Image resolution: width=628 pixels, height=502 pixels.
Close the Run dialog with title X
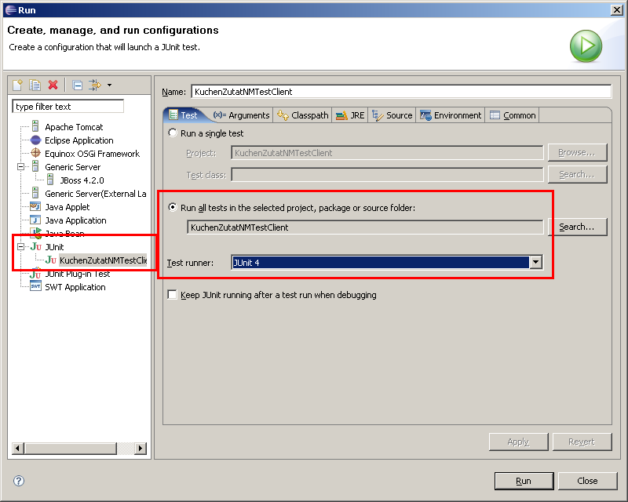[x=617, y=10]
